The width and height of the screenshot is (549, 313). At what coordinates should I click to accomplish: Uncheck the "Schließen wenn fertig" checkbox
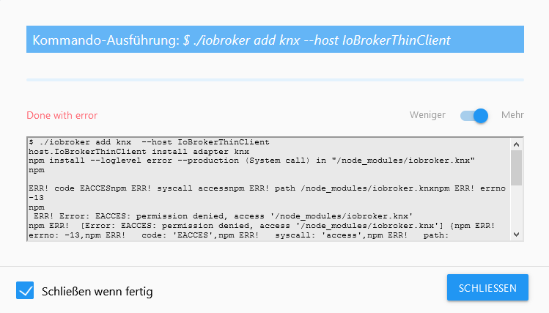pos(26,291)
